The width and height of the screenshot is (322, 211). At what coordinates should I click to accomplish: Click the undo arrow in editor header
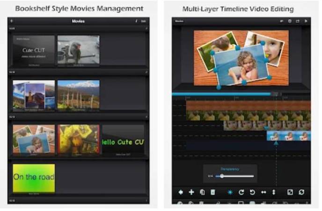[x=282, y=21]
